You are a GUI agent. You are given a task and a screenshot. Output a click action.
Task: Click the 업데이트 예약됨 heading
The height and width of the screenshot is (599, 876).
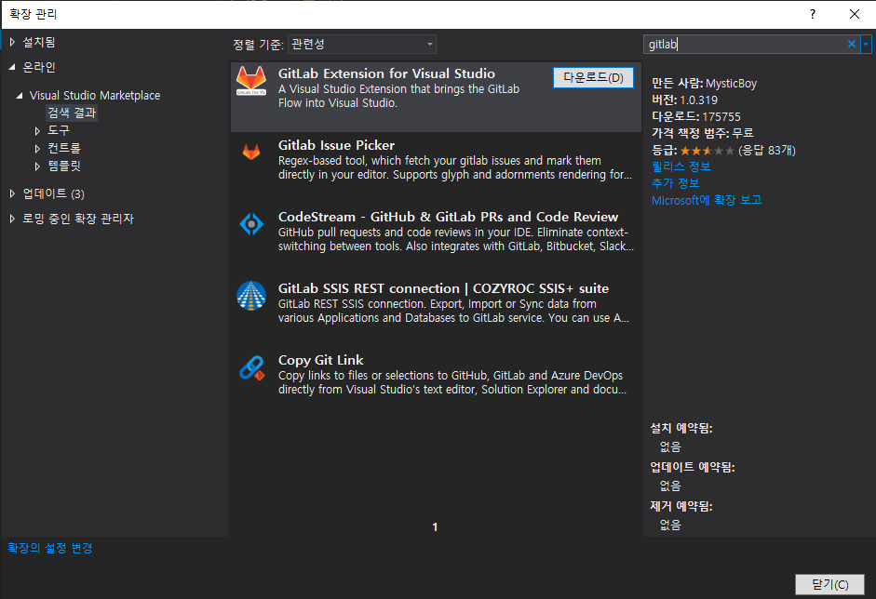(693, 467)
